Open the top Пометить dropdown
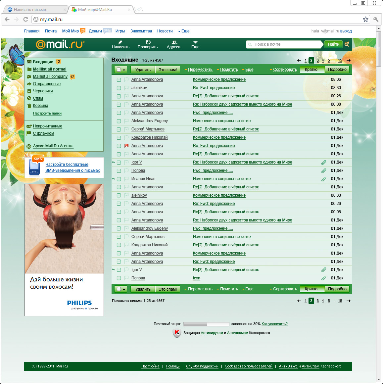The height and width of the screenshot is (384, 383). 227,70
